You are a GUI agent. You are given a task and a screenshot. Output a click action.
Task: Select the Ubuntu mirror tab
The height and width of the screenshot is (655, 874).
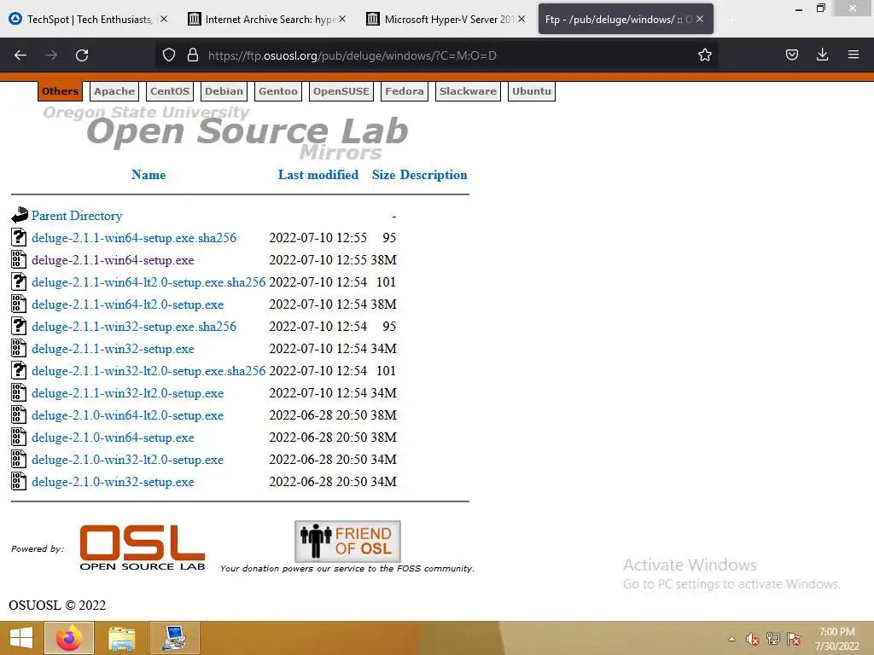(532, 91)
